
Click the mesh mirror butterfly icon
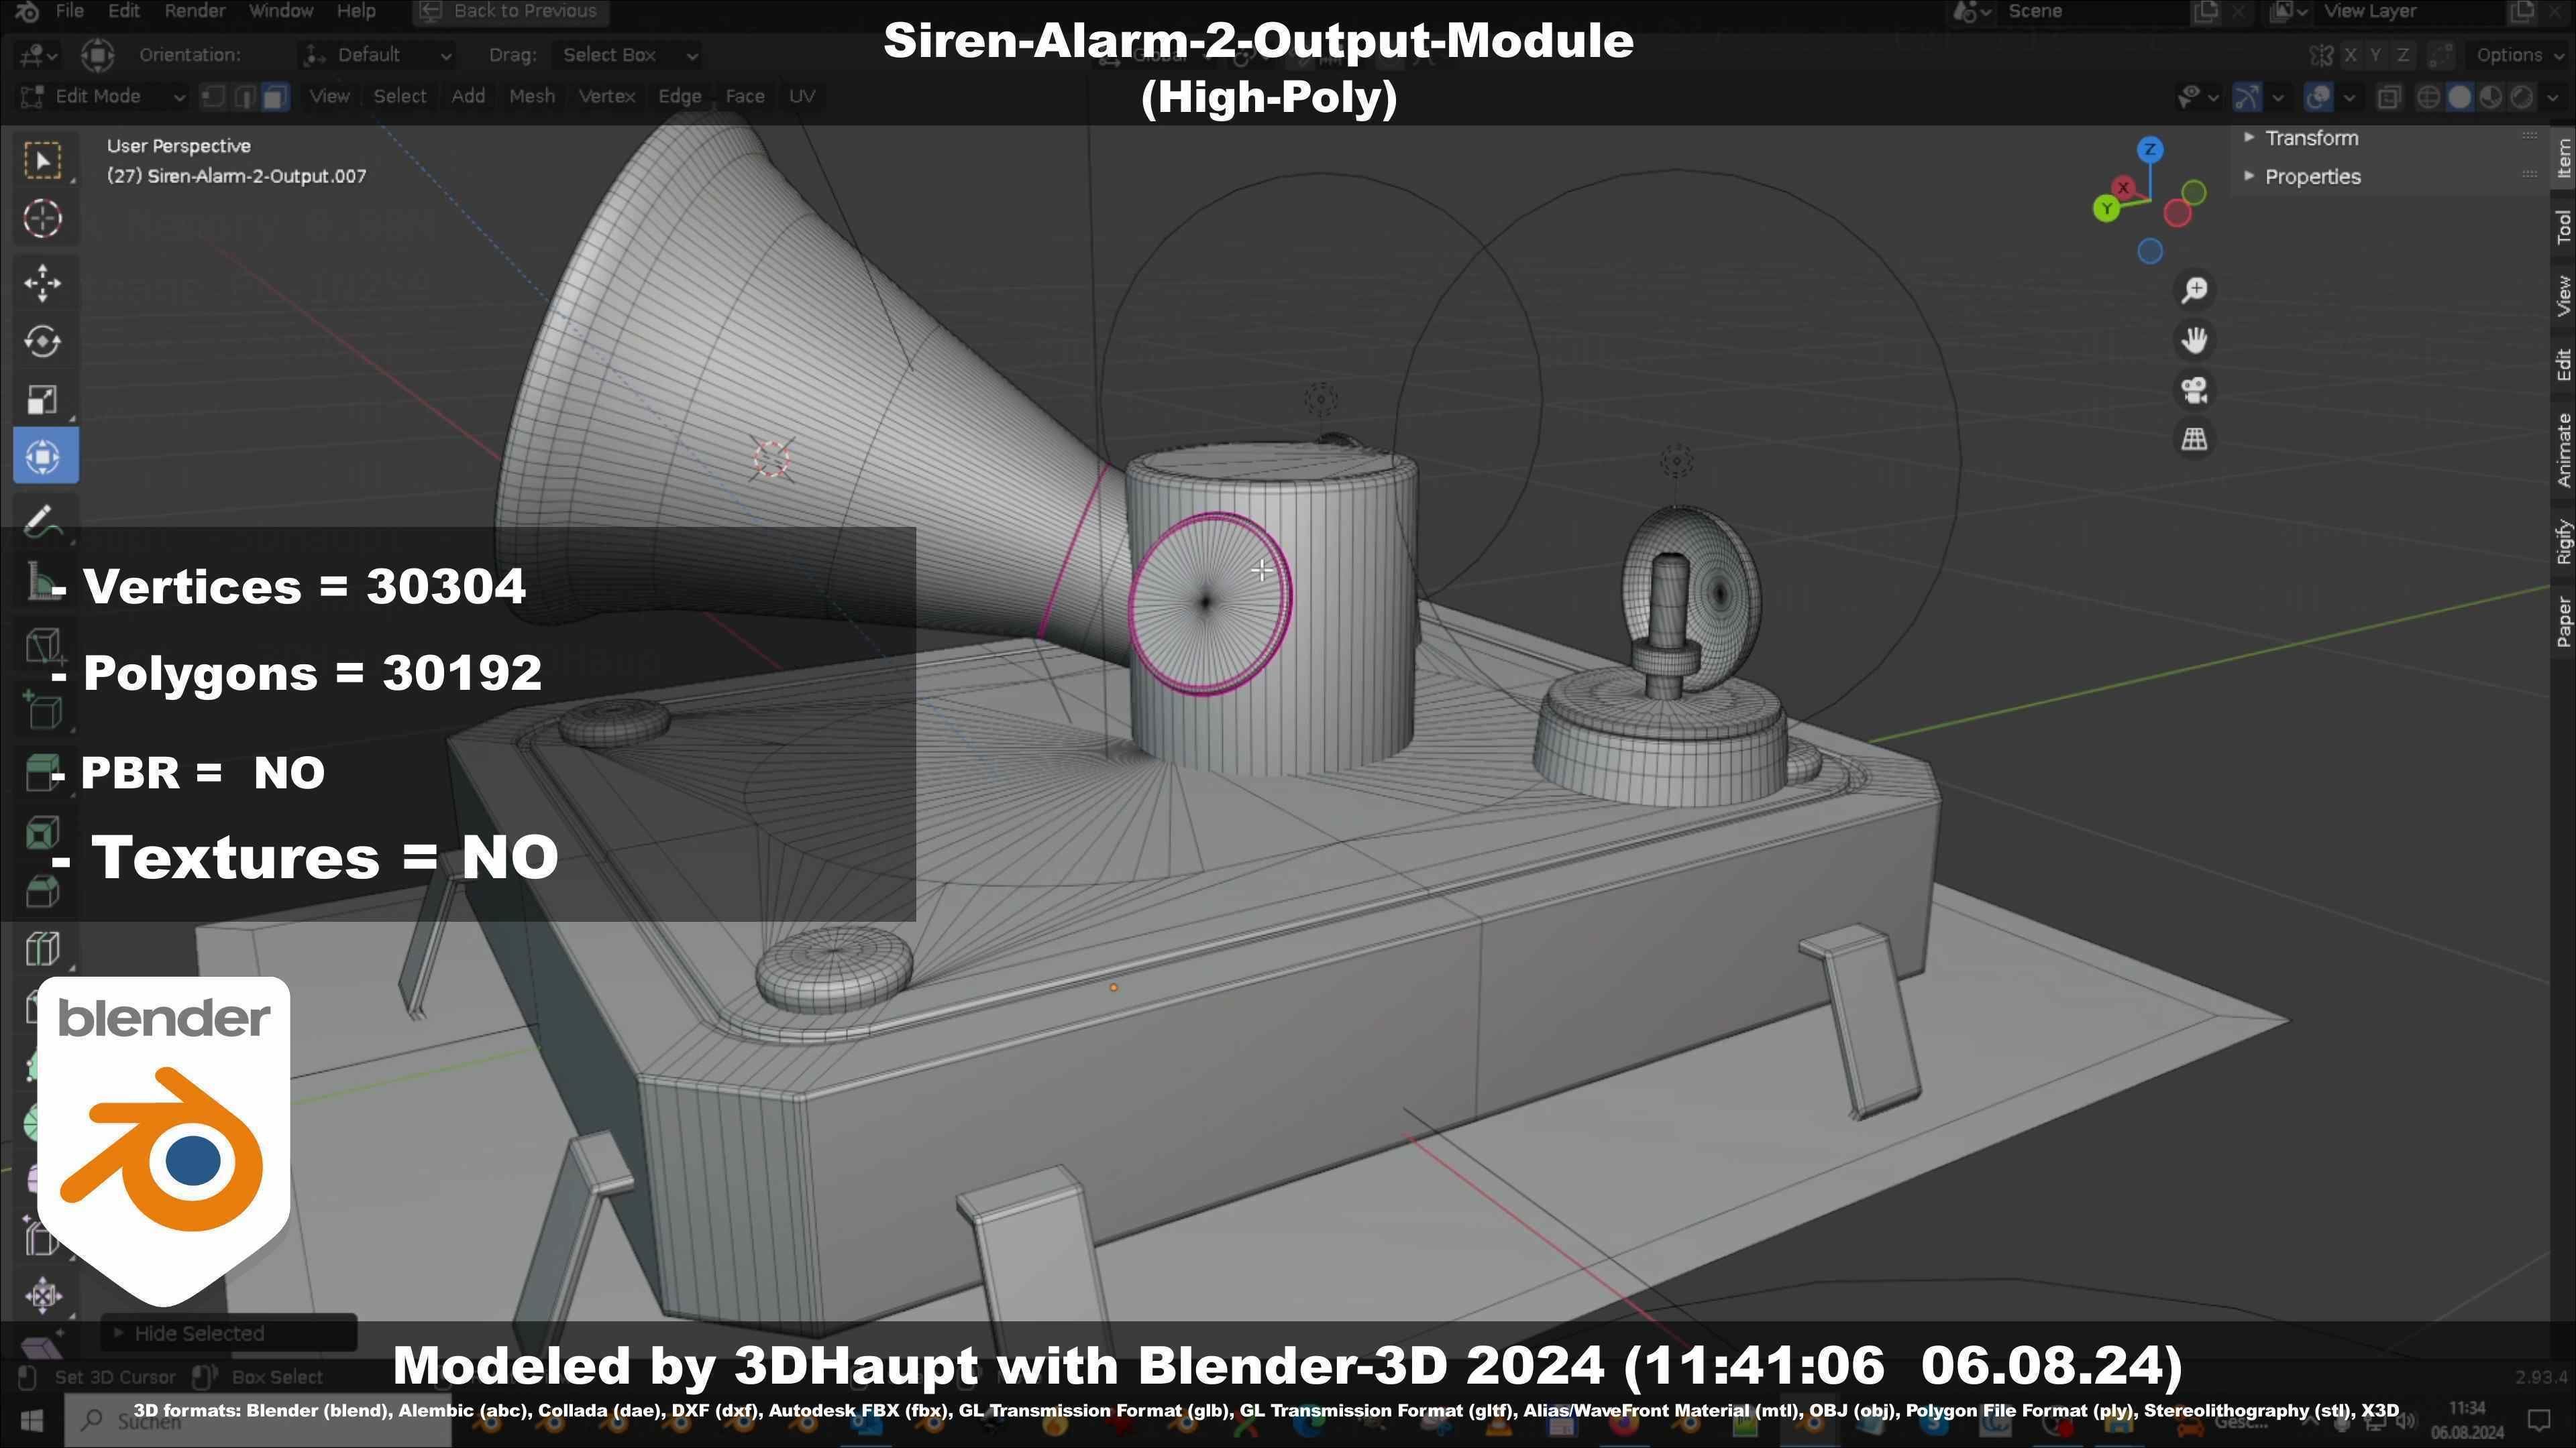pyautogui.click(x=2321, y=55)
